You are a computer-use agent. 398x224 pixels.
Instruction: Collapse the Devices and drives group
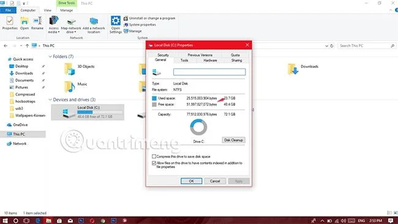tap(50, 100)
